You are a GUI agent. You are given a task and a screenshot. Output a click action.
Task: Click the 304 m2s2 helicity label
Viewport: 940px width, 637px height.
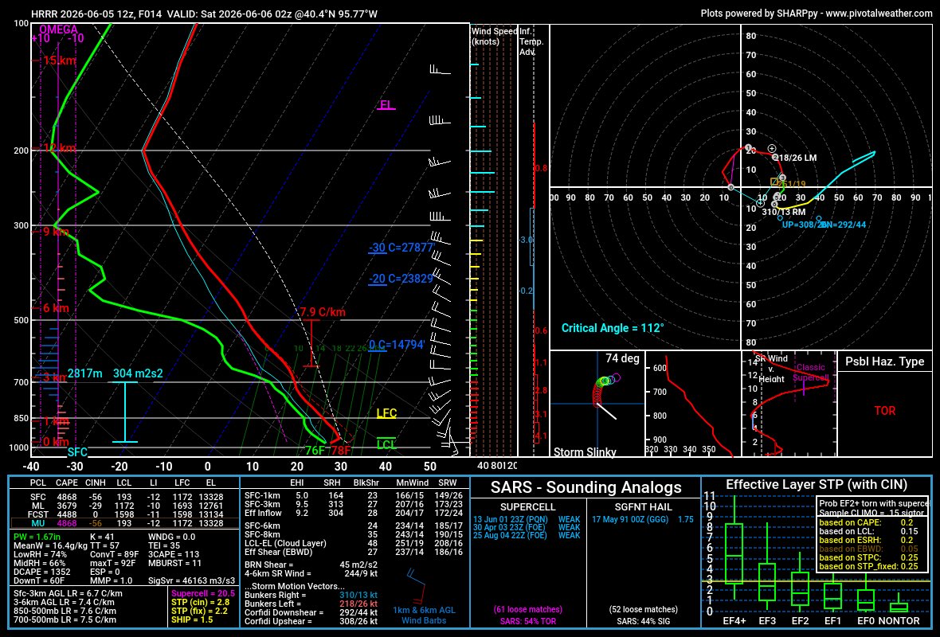tap(138, 373)
